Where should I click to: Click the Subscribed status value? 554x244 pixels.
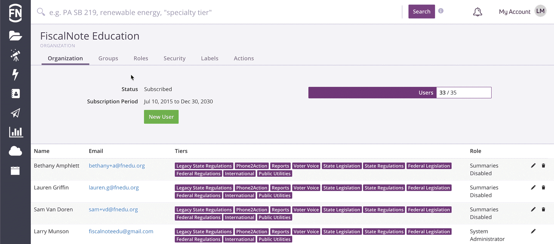tap(158, 89)
